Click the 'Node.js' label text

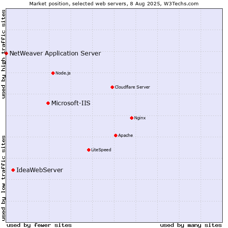click(x=63, y=73)
